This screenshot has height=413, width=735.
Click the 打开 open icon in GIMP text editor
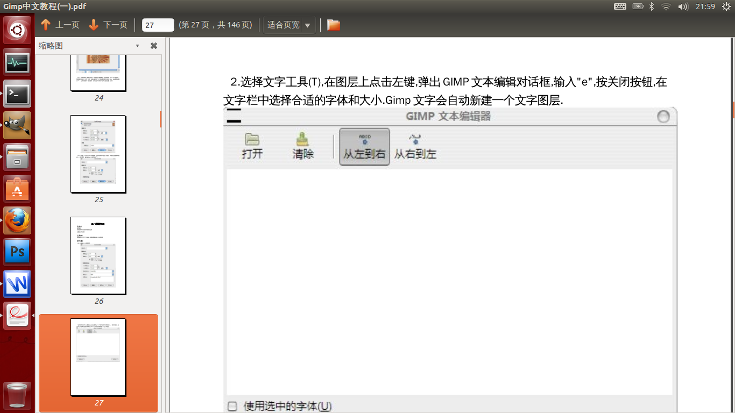pyautogui.click(x=252, y=146)
